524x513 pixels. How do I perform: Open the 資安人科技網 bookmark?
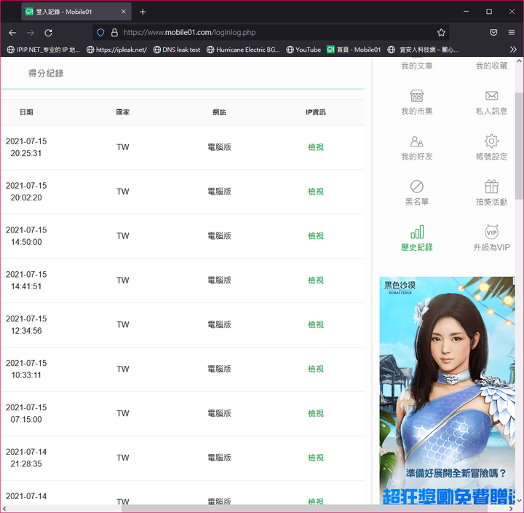423,50
